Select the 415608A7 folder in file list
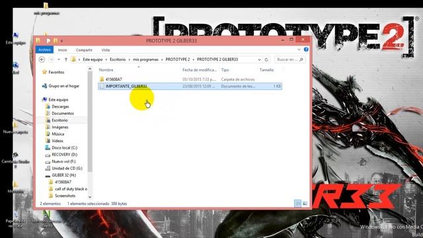 (114, 79)
